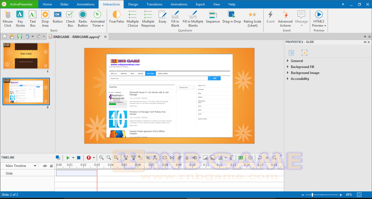This screenshot has height=199, width=372.
Task: Insert a Radio Button from ribbon
Action: pyautogui.click(x=83, y=19)
